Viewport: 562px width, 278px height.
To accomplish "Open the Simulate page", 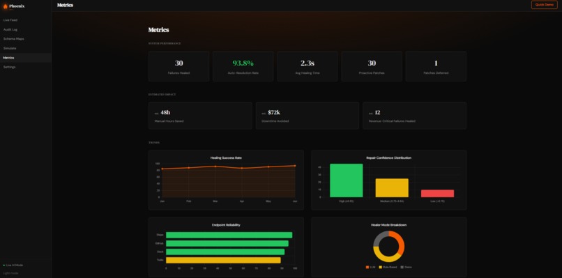I will (10, 48).
